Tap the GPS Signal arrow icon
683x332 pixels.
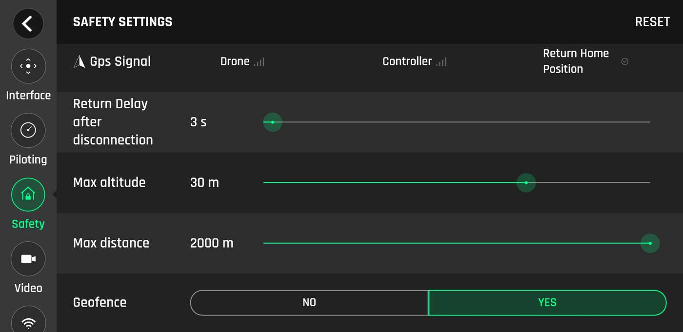(x=79, y=61)
